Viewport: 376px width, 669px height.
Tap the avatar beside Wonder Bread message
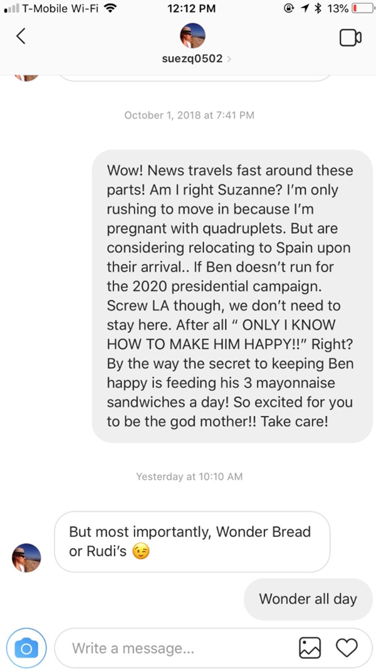[26, 557]
